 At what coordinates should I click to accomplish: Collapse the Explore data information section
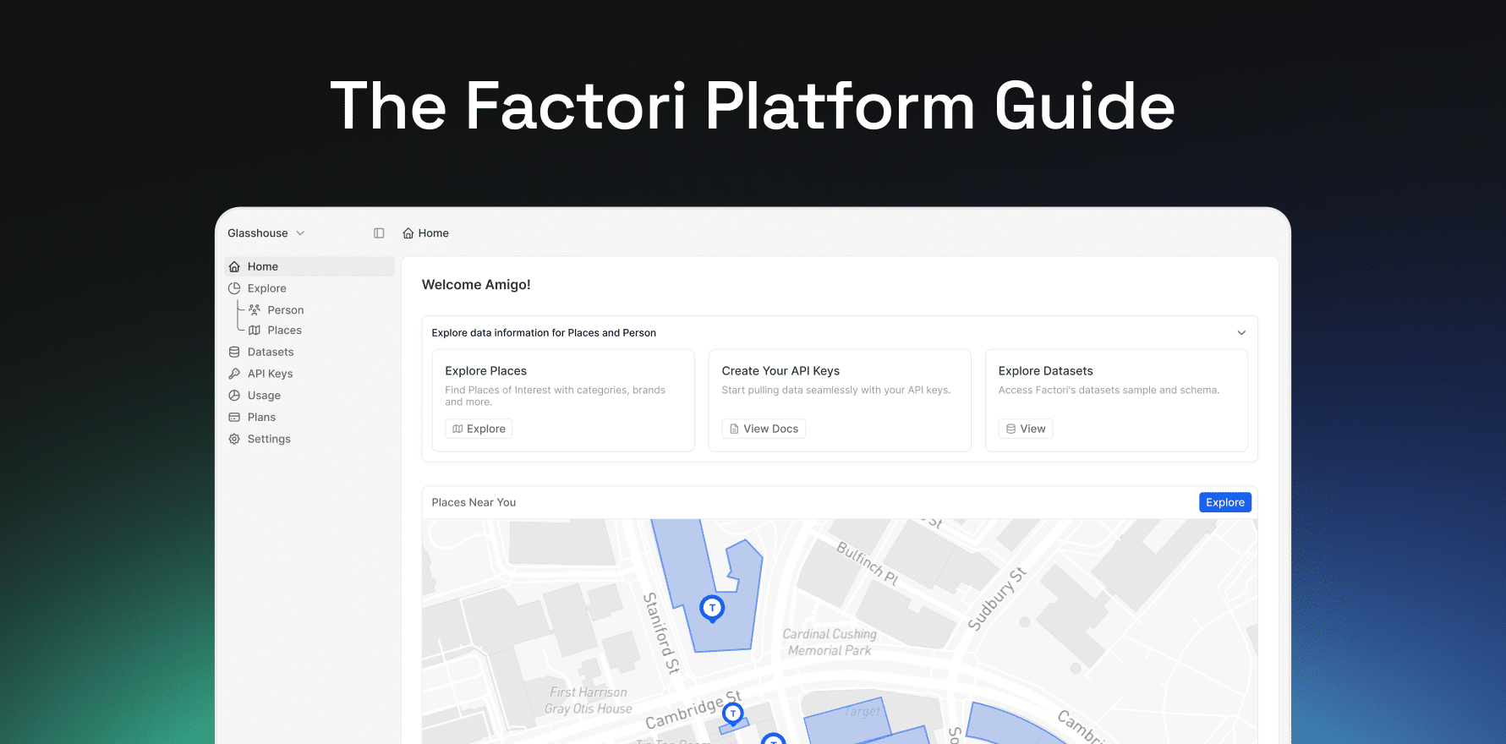(x=1241, y=333)
